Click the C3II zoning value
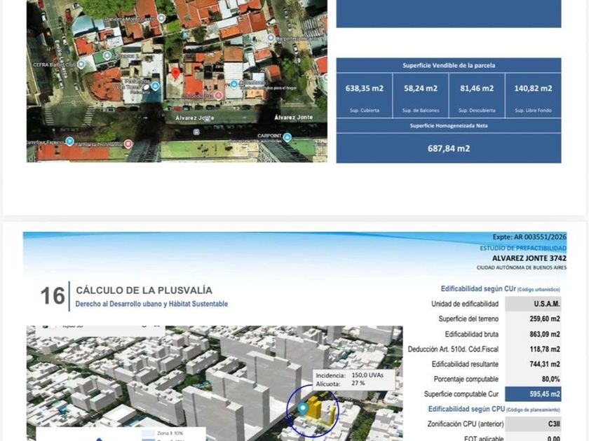Viewport: 589px width, 441px height. coord(554,424)
